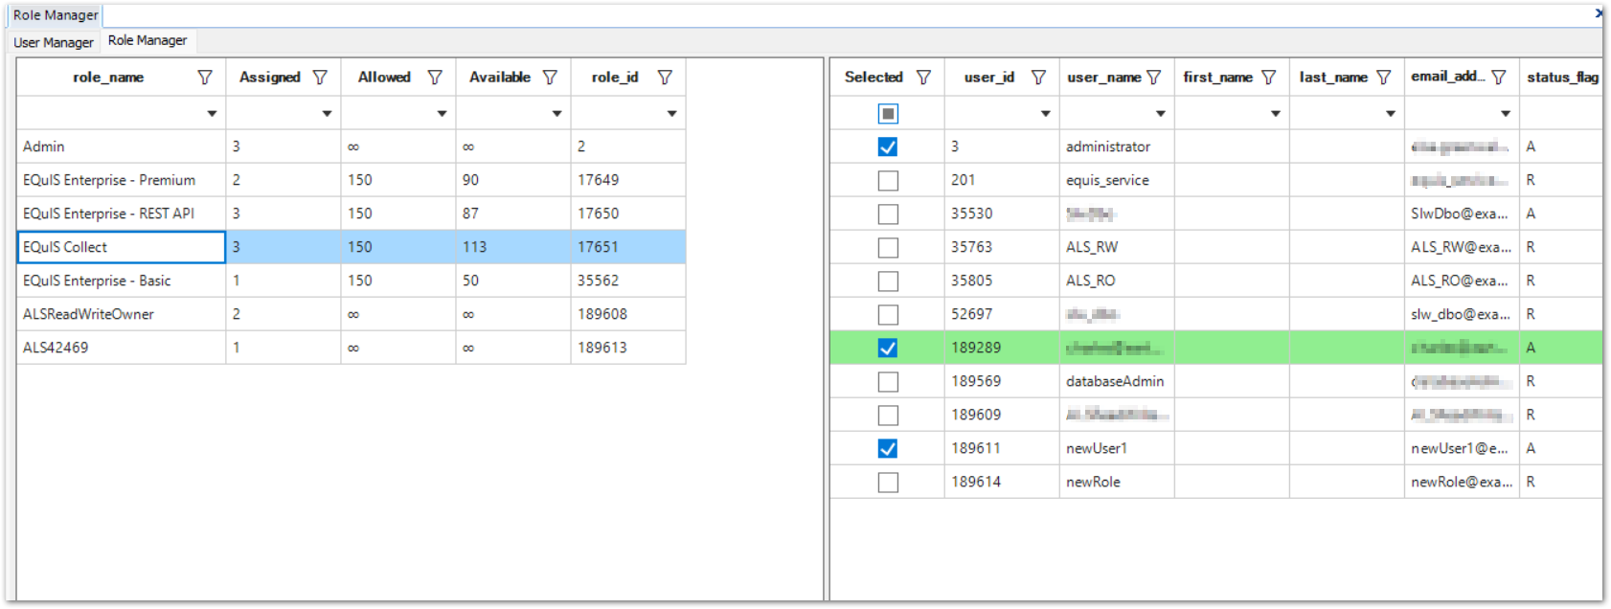Click the databaseAdmin user name cell
Viewport: 1611px width, 609px height.
click(x=1115, y=381)
